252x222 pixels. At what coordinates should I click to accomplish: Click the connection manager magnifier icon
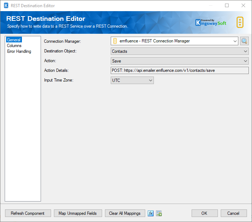coord(244,41)
